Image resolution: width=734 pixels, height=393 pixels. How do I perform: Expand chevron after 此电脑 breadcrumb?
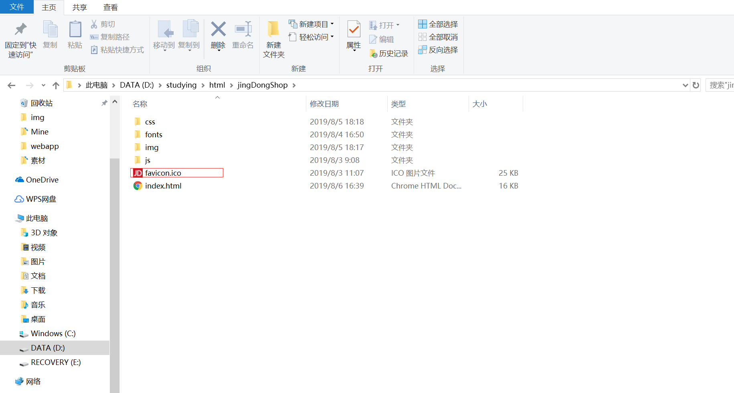click(113, 85)
